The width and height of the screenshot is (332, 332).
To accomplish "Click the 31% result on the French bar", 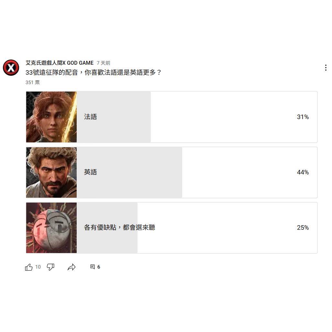I will pyautogui.click(x=303, y=117).
